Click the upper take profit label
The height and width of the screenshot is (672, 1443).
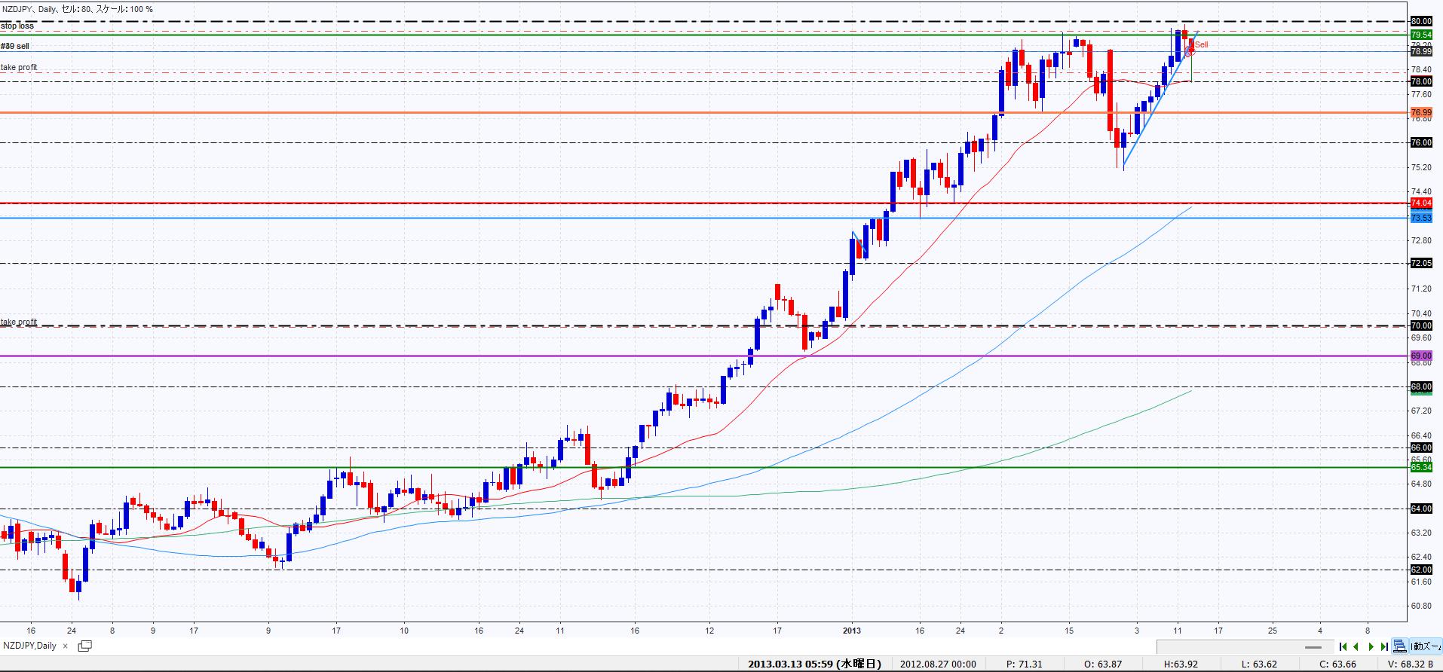pyautogui.click(x=19, y=67)
